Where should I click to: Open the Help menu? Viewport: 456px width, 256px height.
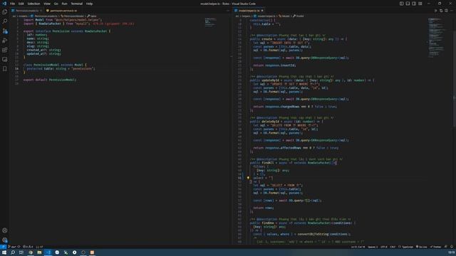pyautogui.click(x=89, y=4)
